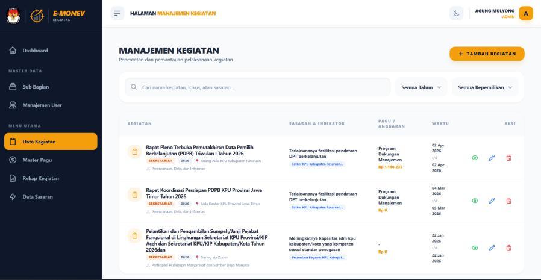The width and height of the screenshot is (541, 280).
Task: Delete the Pelantikan dan Pengambilan Sumpah activity
Action: coord(508,247)
